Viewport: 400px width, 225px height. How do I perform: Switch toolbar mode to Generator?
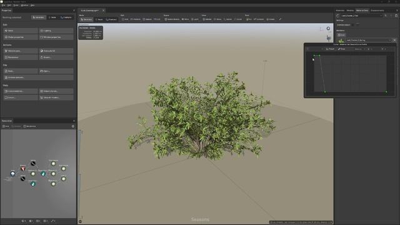coord(86,19)
